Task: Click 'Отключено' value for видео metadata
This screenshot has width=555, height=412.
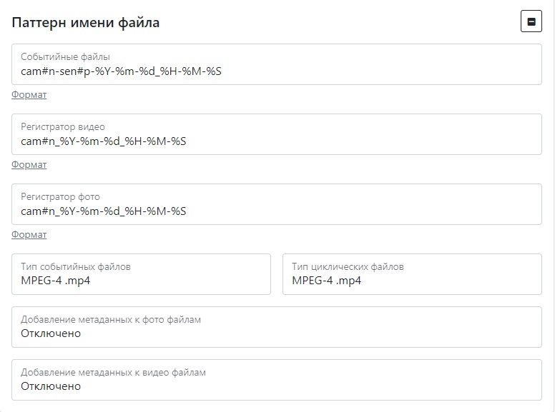Action: click(51, 386)
